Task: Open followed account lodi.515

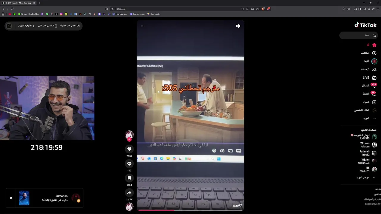Action: pos(364,137)
